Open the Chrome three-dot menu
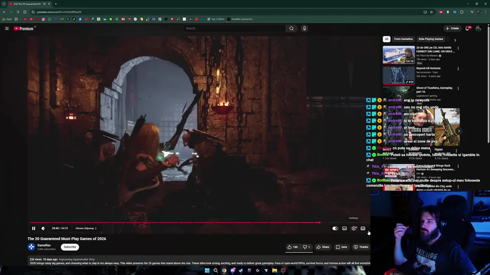 [485, 12]
